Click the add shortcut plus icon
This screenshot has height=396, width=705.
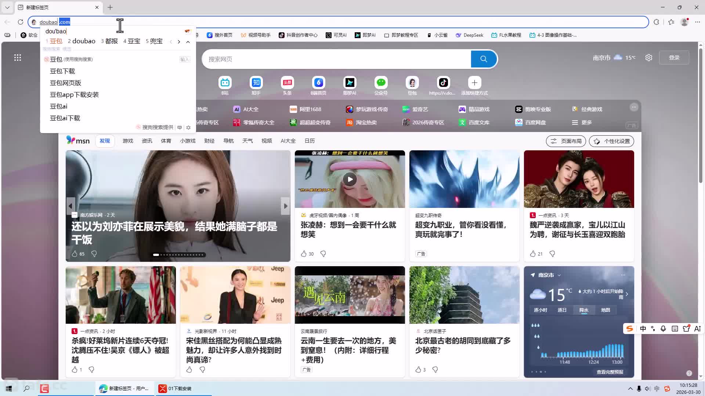474,83
